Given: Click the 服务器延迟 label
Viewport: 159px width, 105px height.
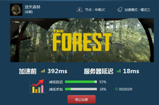Looking at the screenshot, I should click(x=99, y=71).
